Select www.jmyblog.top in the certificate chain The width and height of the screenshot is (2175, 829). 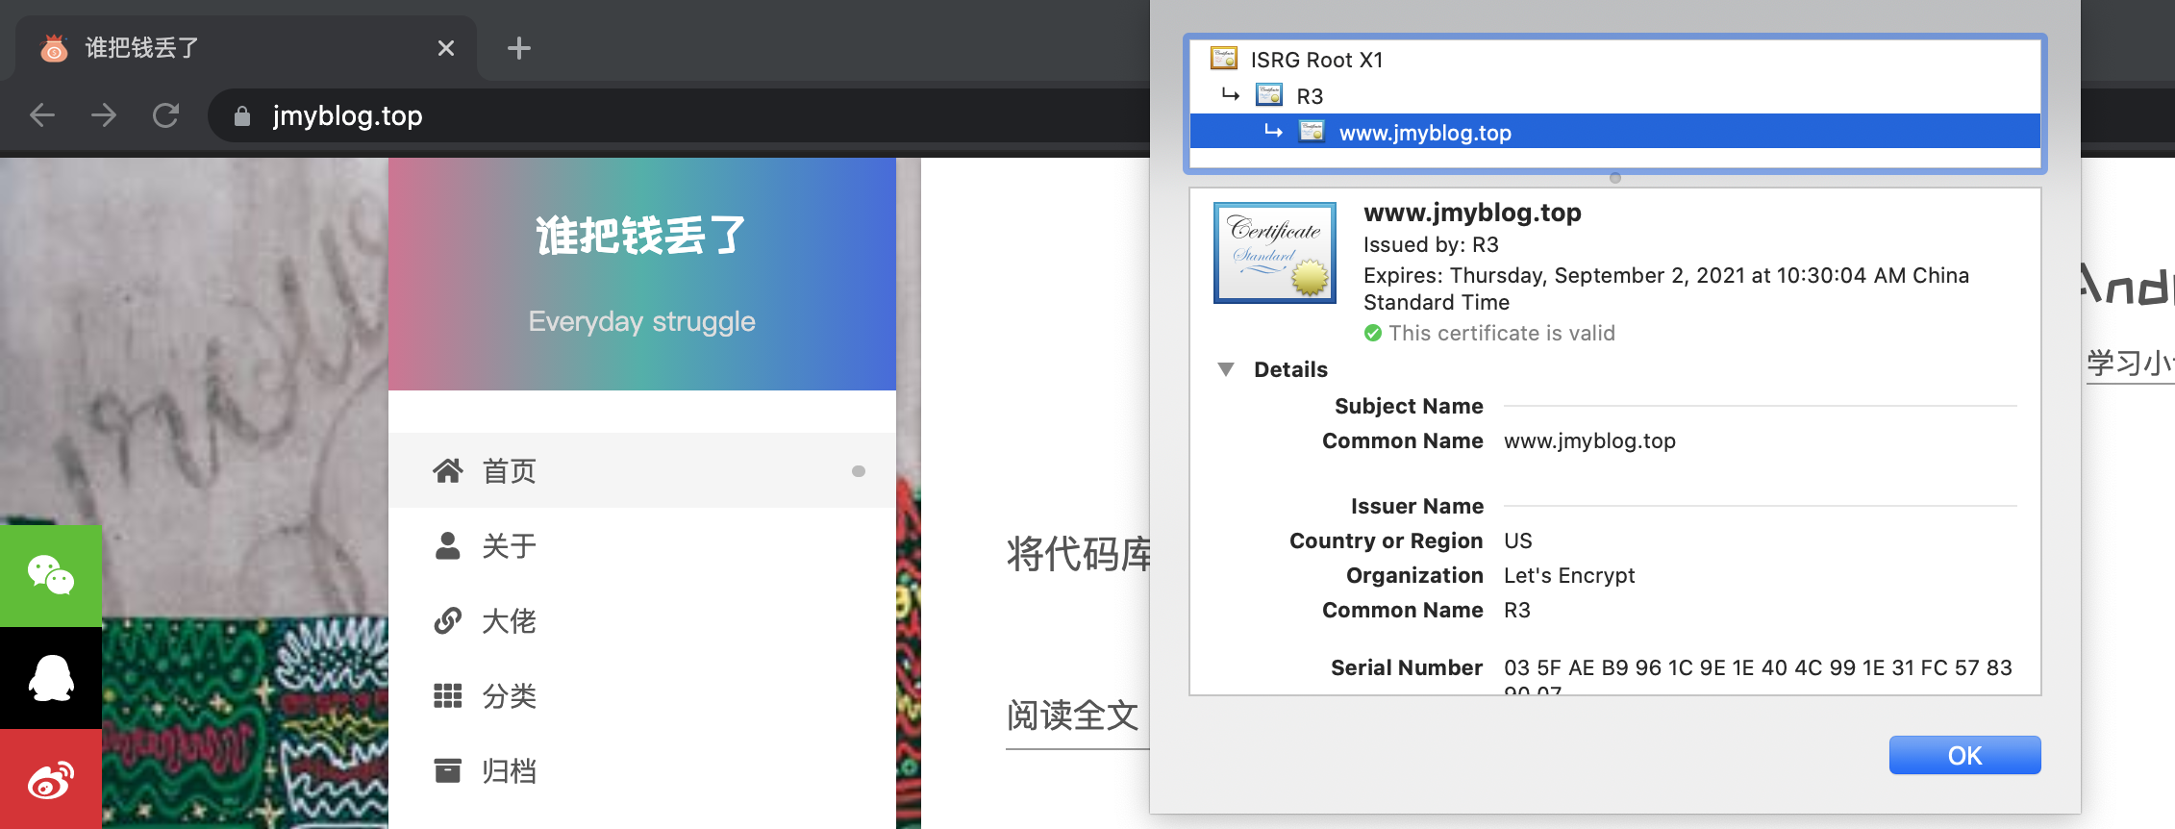tap(1615, 132)
